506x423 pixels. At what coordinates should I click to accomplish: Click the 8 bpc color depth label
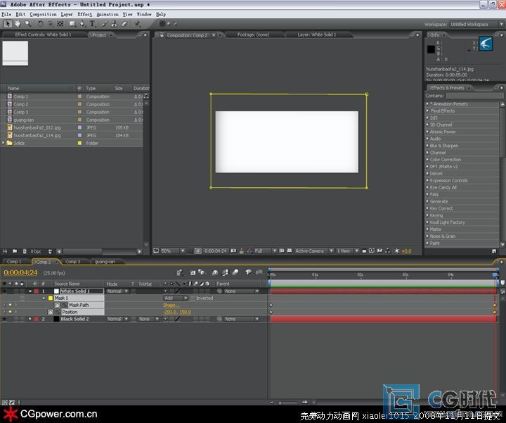(x=36, y=251)
